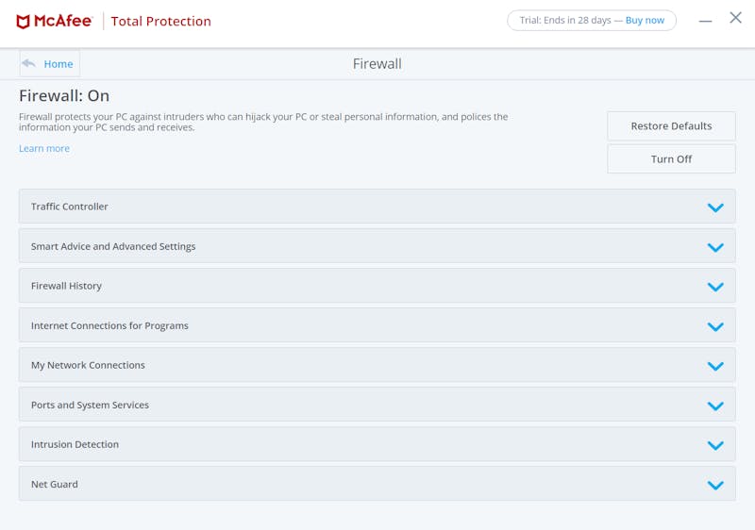755x530 pixels.
Task: Open the Learn more link
Action: [44, 149]
